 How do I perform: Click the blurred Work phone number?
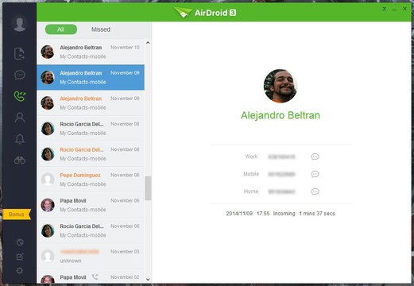coord(281,157)
